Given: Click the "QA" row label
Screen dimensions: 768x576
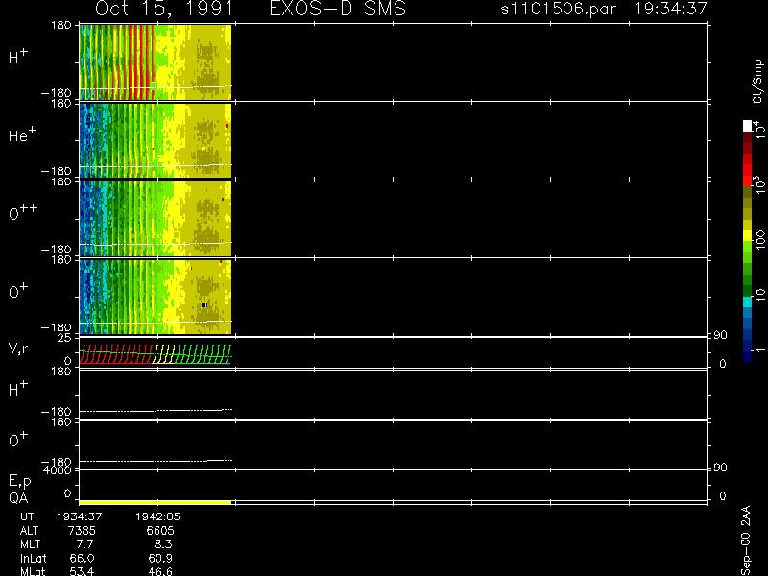Looking at the screenshot, I should tap(18, 498).
